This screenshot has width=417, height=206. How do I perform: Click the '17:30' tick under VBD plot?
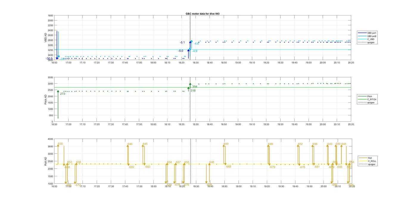coord(111,62)
